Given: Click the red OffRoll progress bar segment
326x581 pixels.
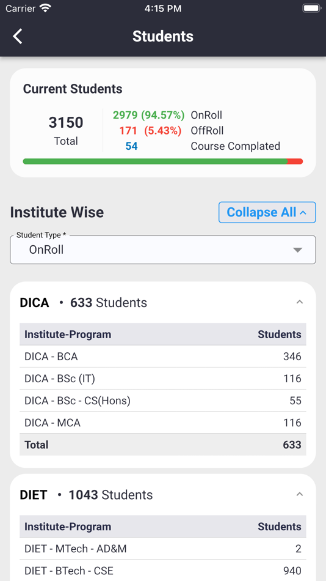Looking at the screenshot, I should point(295,161).
